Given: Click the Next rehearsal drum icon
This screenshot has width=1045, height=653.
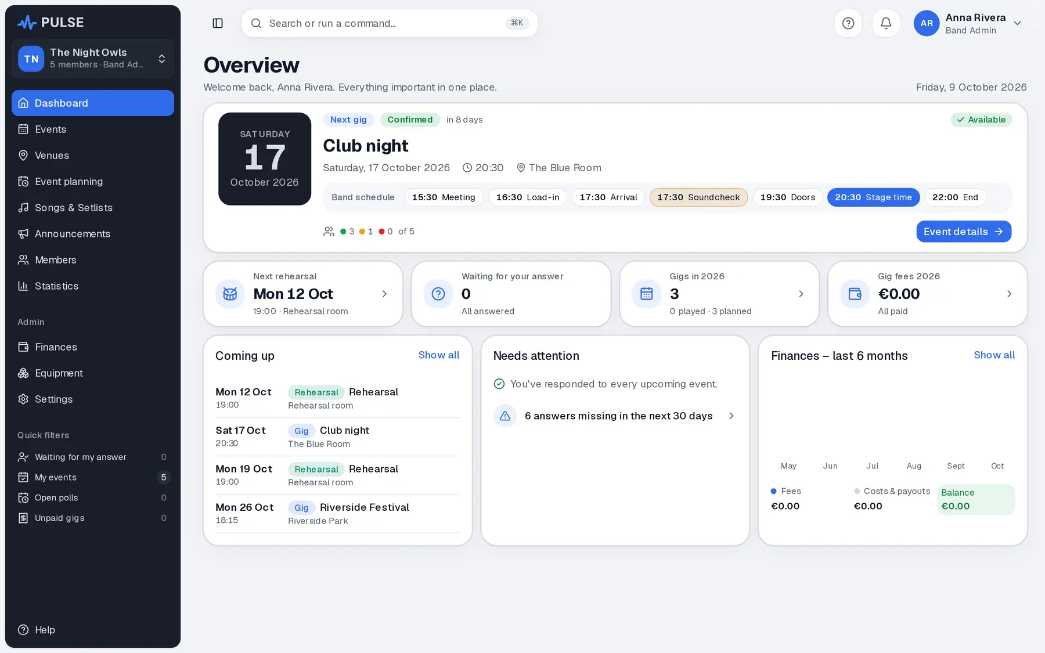Looking at the screenshot, I should [230, 294].
